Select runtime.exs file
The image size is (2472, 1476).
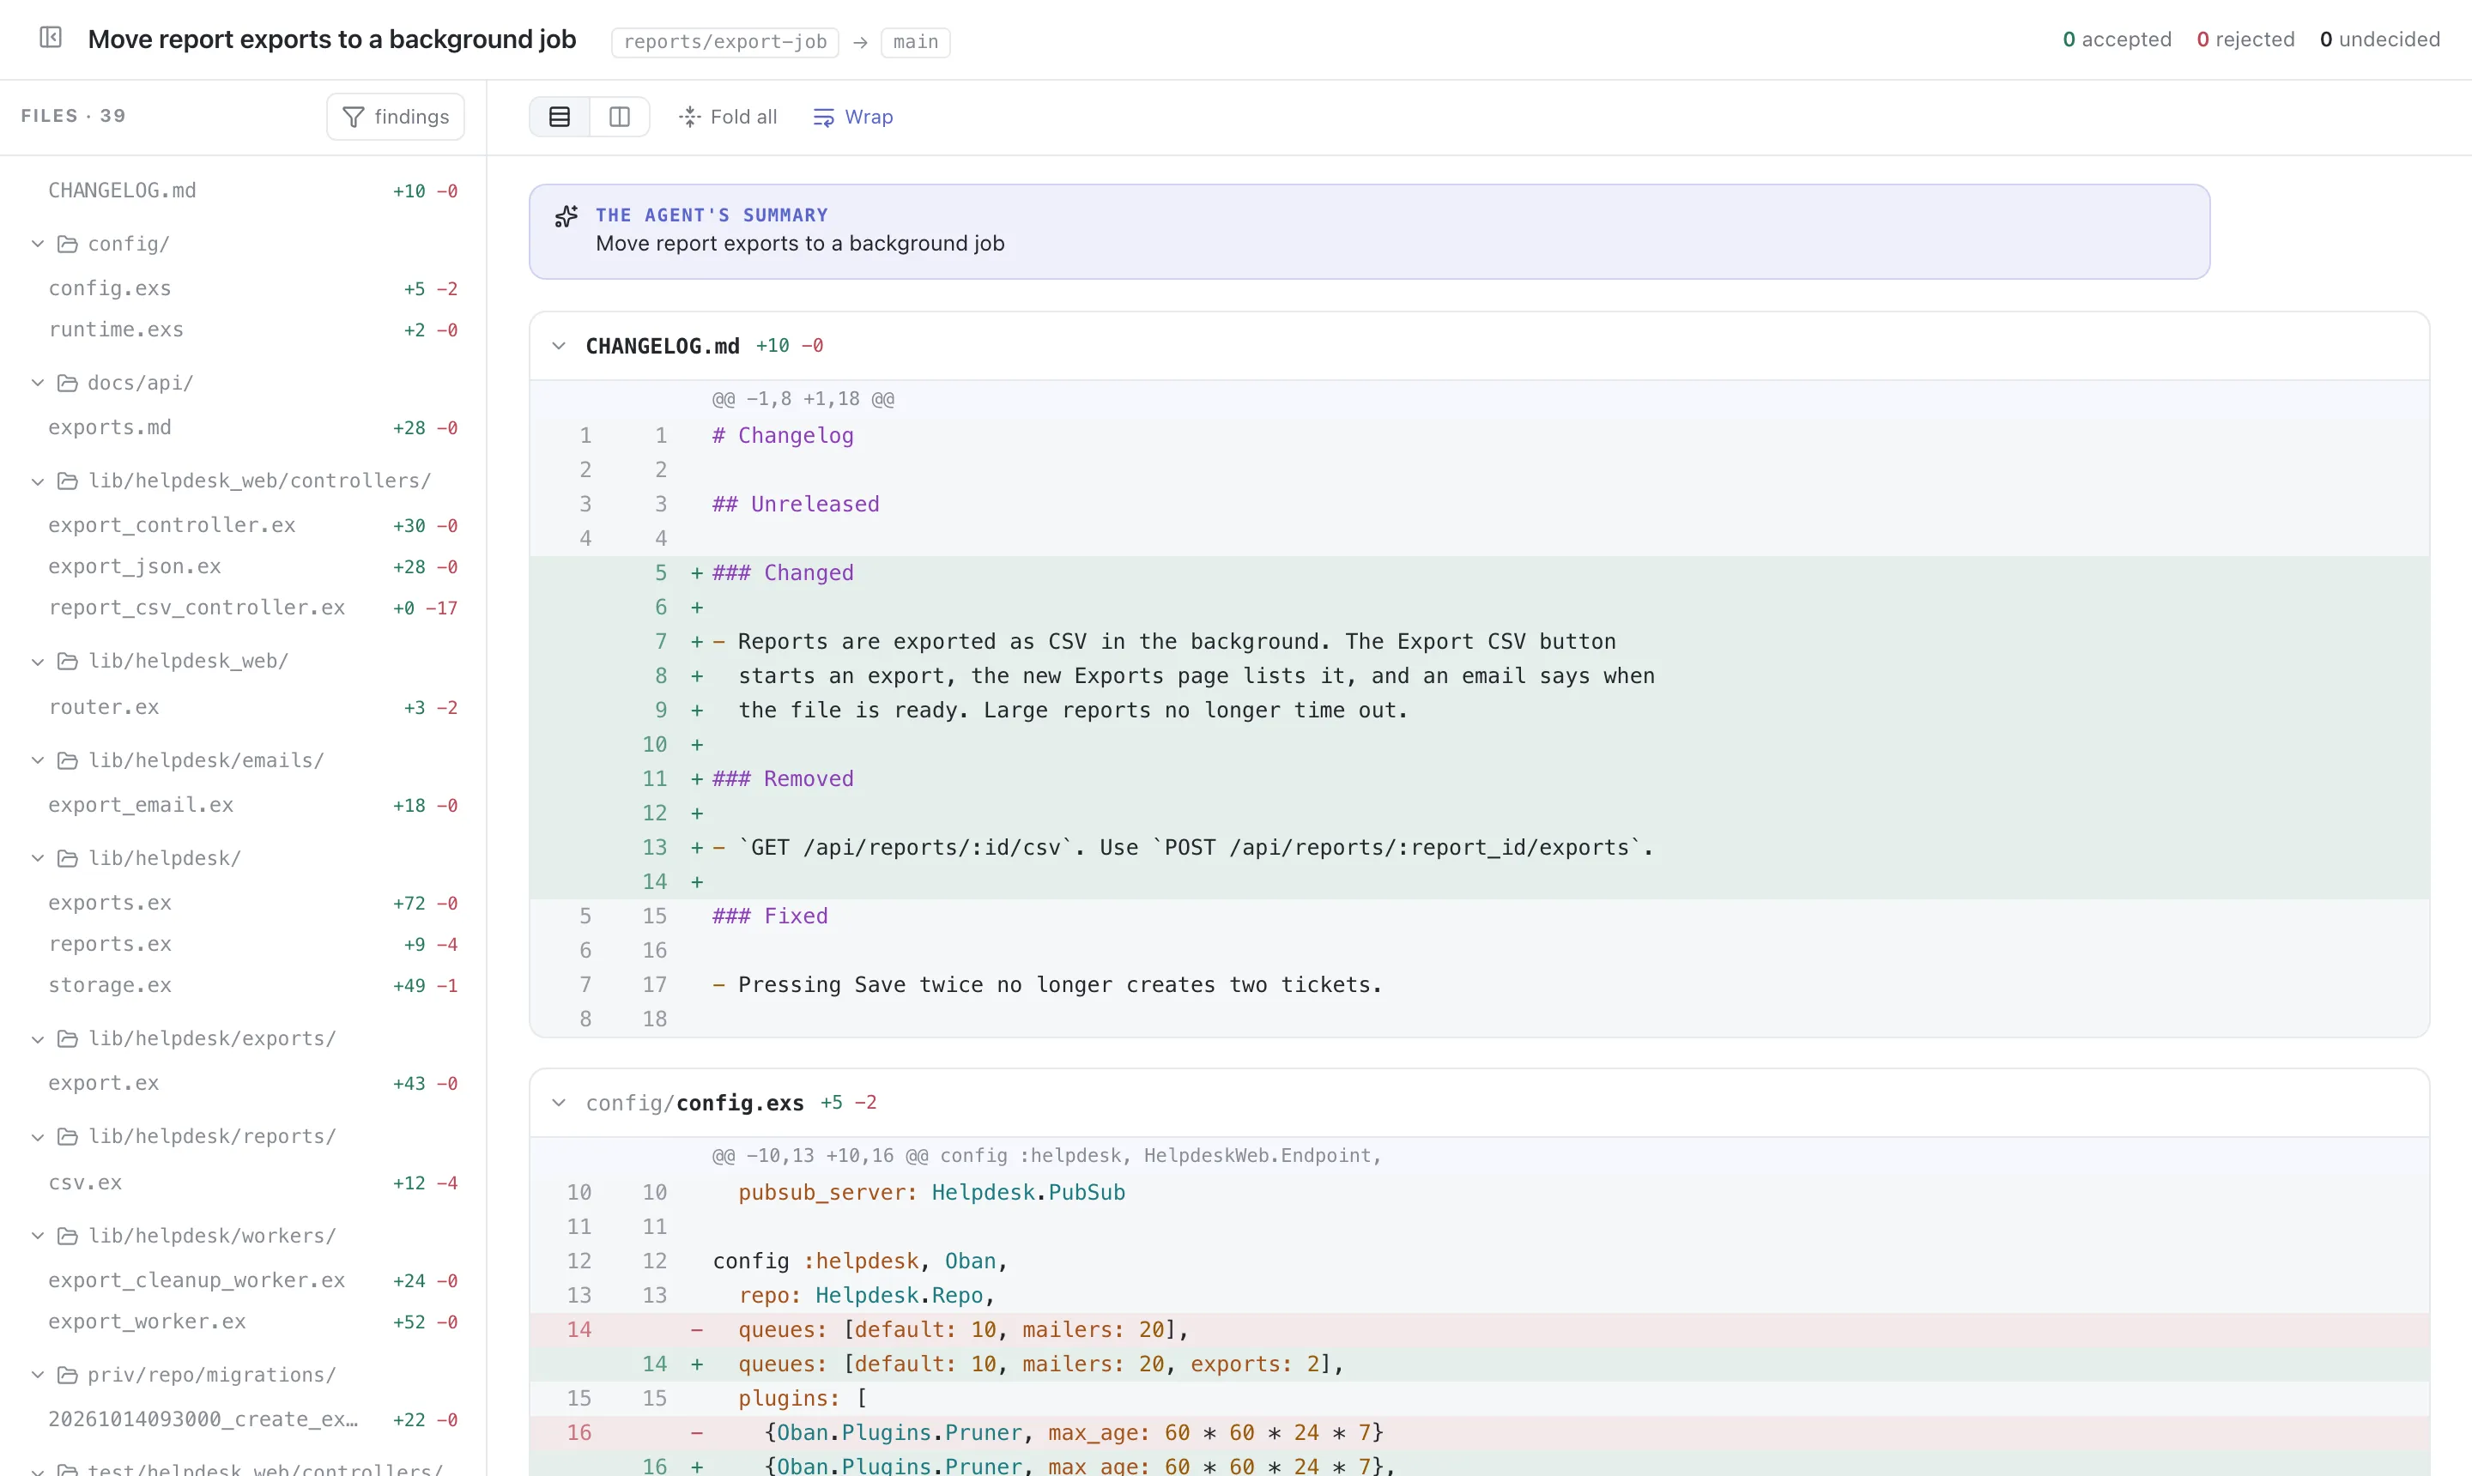point(243,330)
